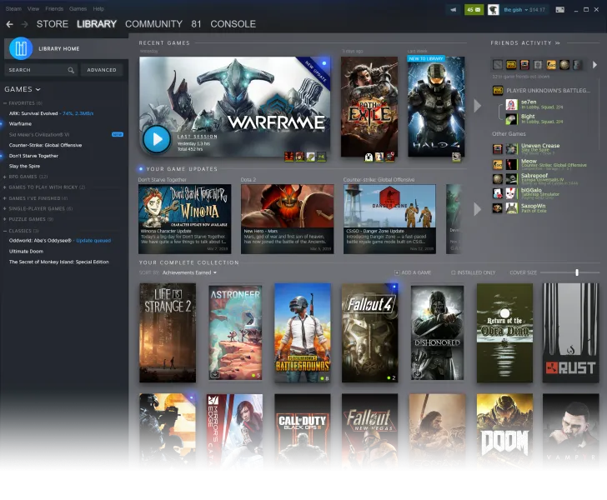The image size is (607, 500).
Task: Switch to the Store tab
Action: (x=53, y=24)
